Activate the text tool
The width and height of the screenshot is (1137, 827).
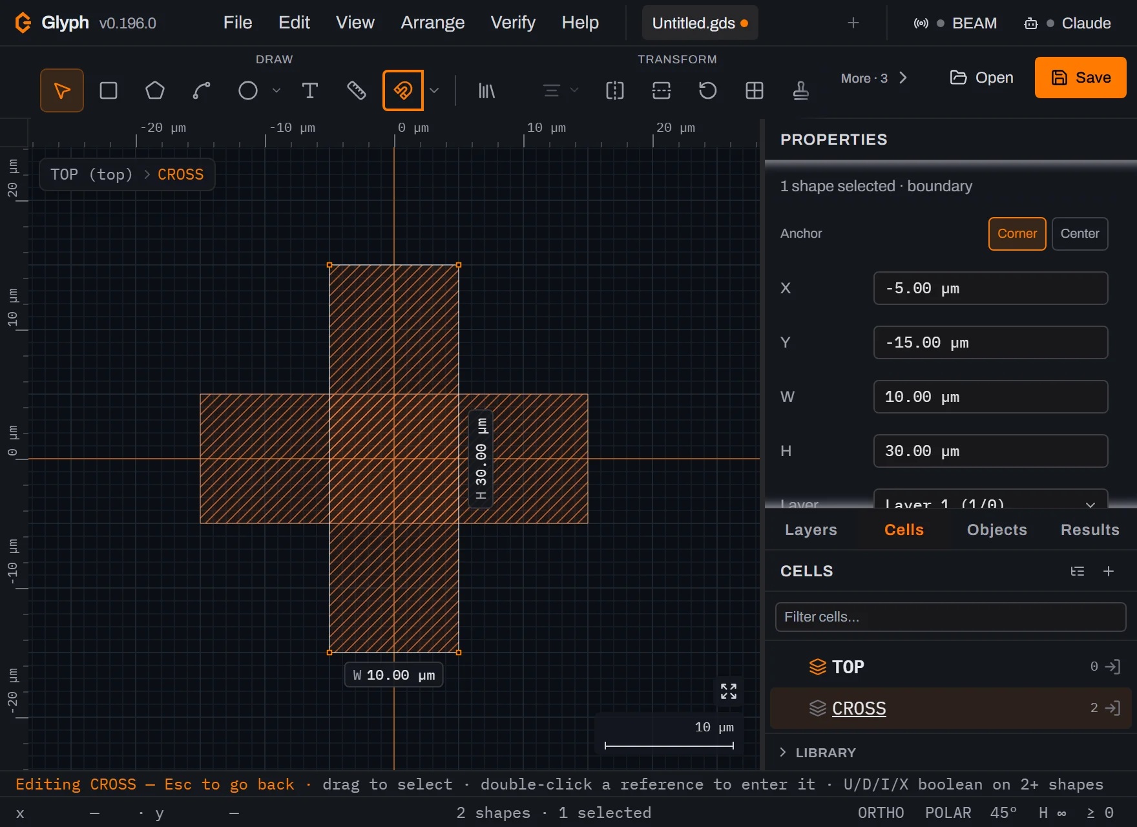310,90
